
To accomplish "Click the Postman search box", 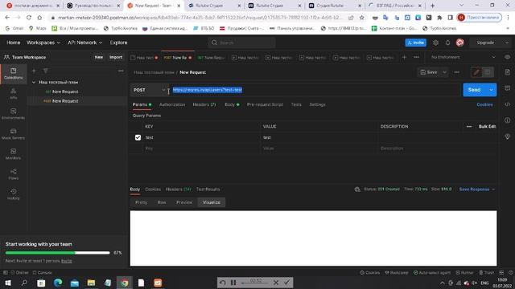I will 241,43.
